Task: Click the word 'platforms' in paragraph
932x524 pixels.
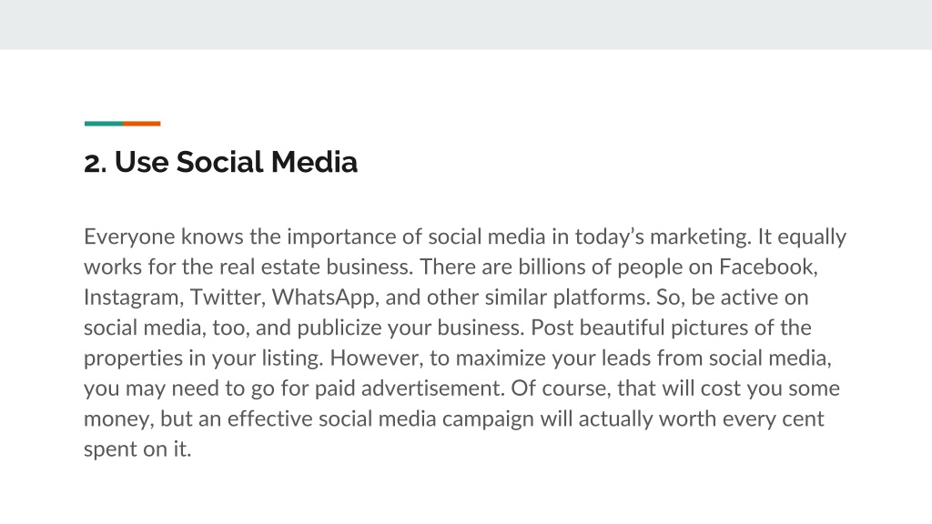Action: (x=601, y=297)
